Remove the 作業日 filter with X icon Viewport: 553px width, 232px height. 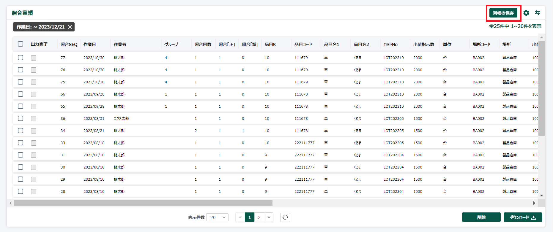70,27
